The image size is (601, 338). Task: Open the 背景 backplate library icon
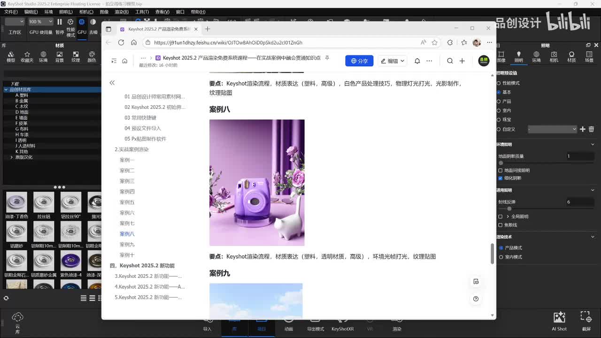tap(60, 57)
